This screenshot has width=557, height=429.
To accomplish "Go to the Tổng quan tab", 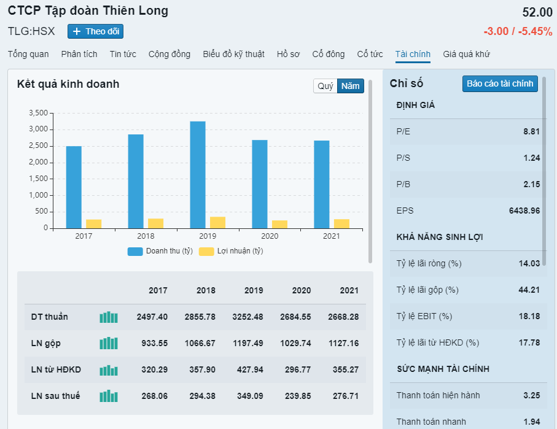I will pyautogui.click(x=28, y=54).
